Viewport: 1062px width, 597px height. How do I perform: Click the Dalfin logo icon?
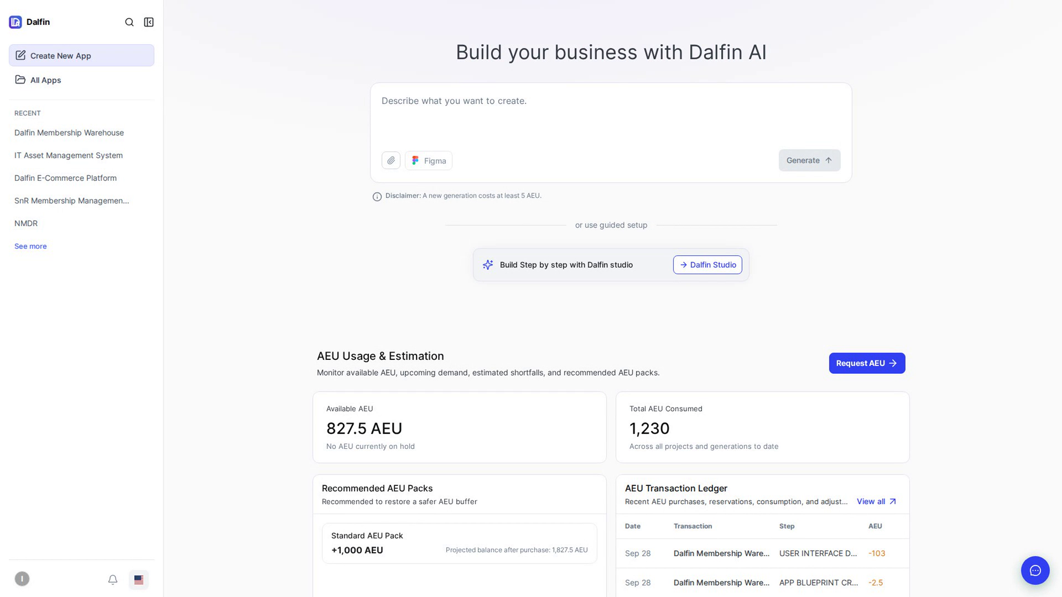coord(15,22)
